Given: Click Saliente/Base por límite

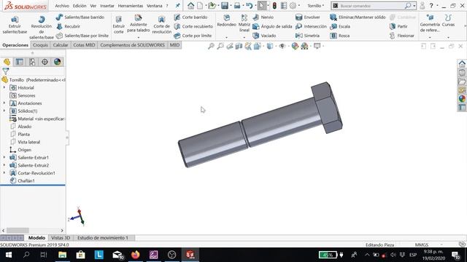Looking at the screenshot, I should [82, 36].
